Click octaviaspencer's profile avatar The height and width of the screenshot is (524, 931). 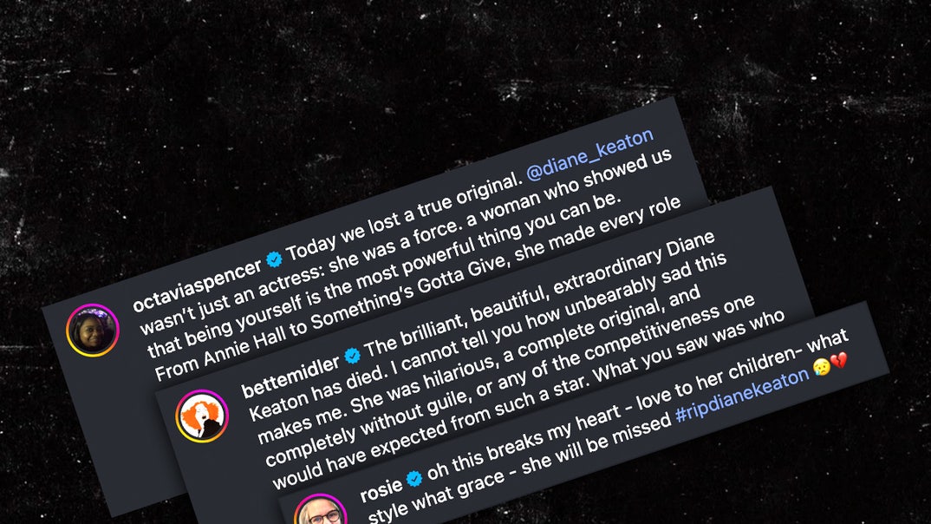click(93, 330)
